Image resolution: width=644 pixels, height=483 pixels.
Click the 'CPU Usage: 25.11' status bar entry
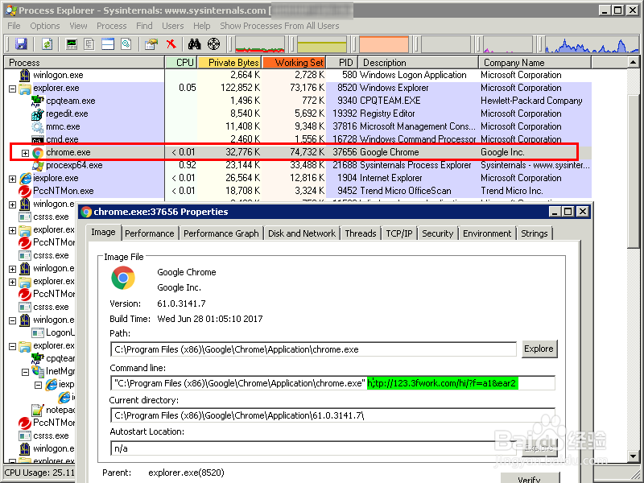coord(39,473)
